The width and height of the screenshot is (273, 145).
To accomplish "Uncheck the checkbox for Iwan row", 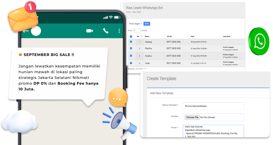I will [x=131, y=63].
